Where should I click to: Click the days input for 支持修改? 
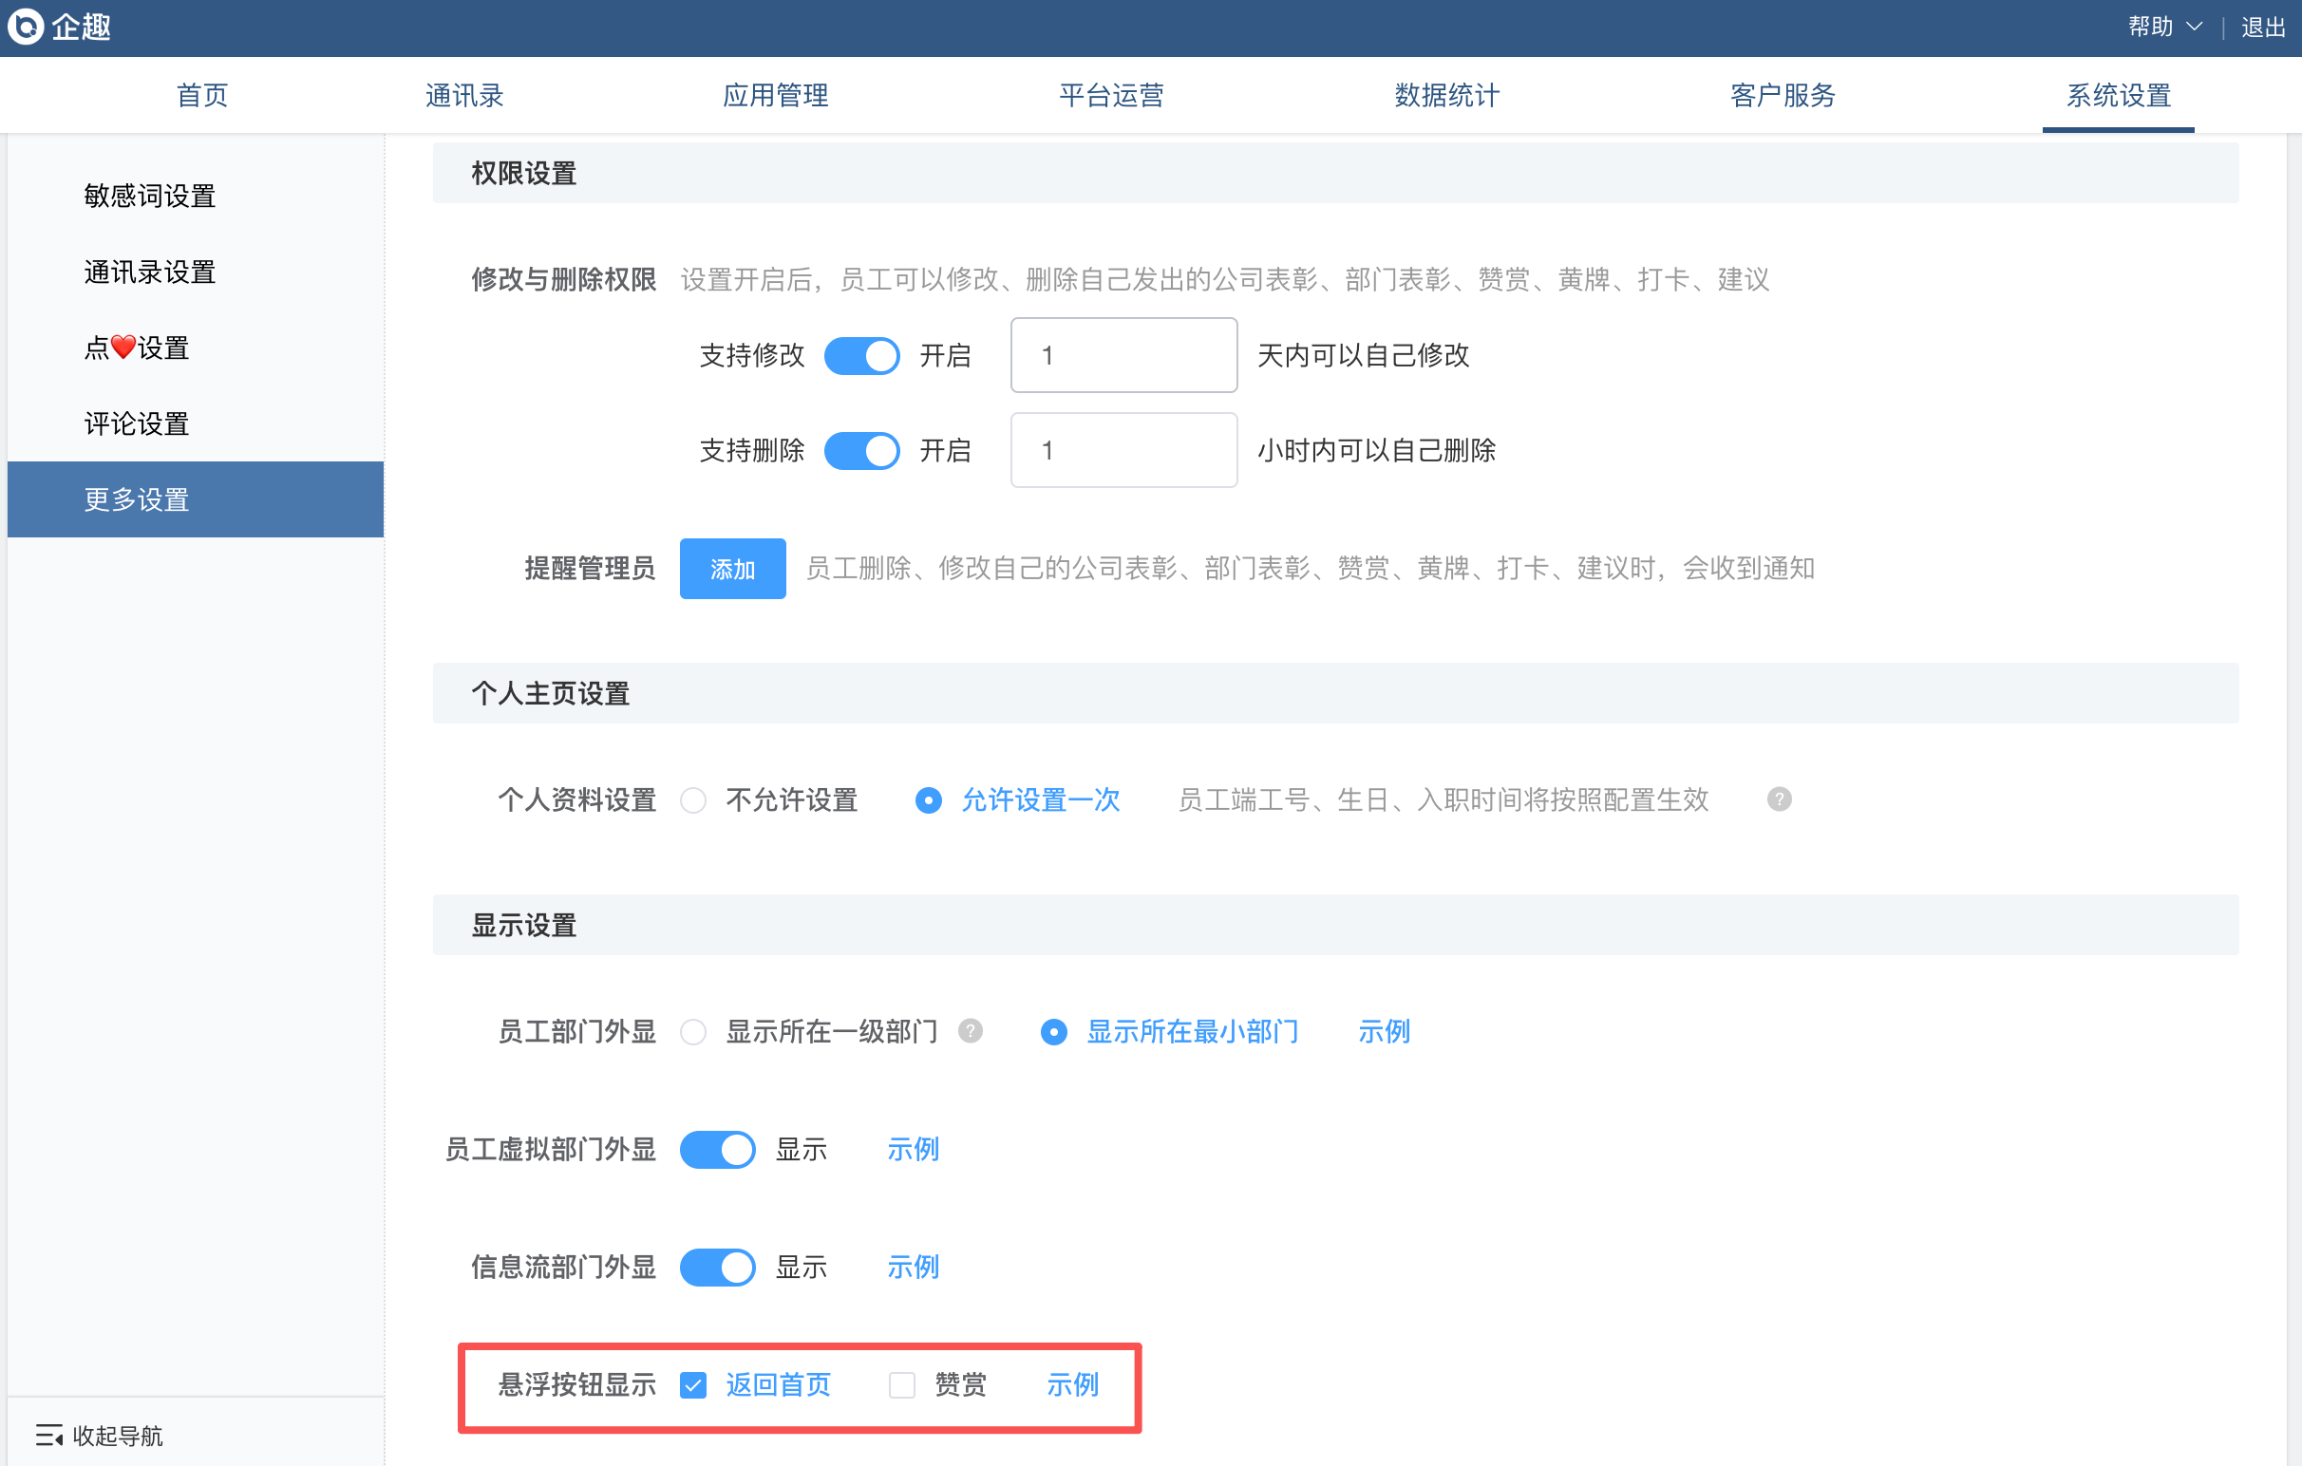pyautogui.click(x=1123, y=355)
